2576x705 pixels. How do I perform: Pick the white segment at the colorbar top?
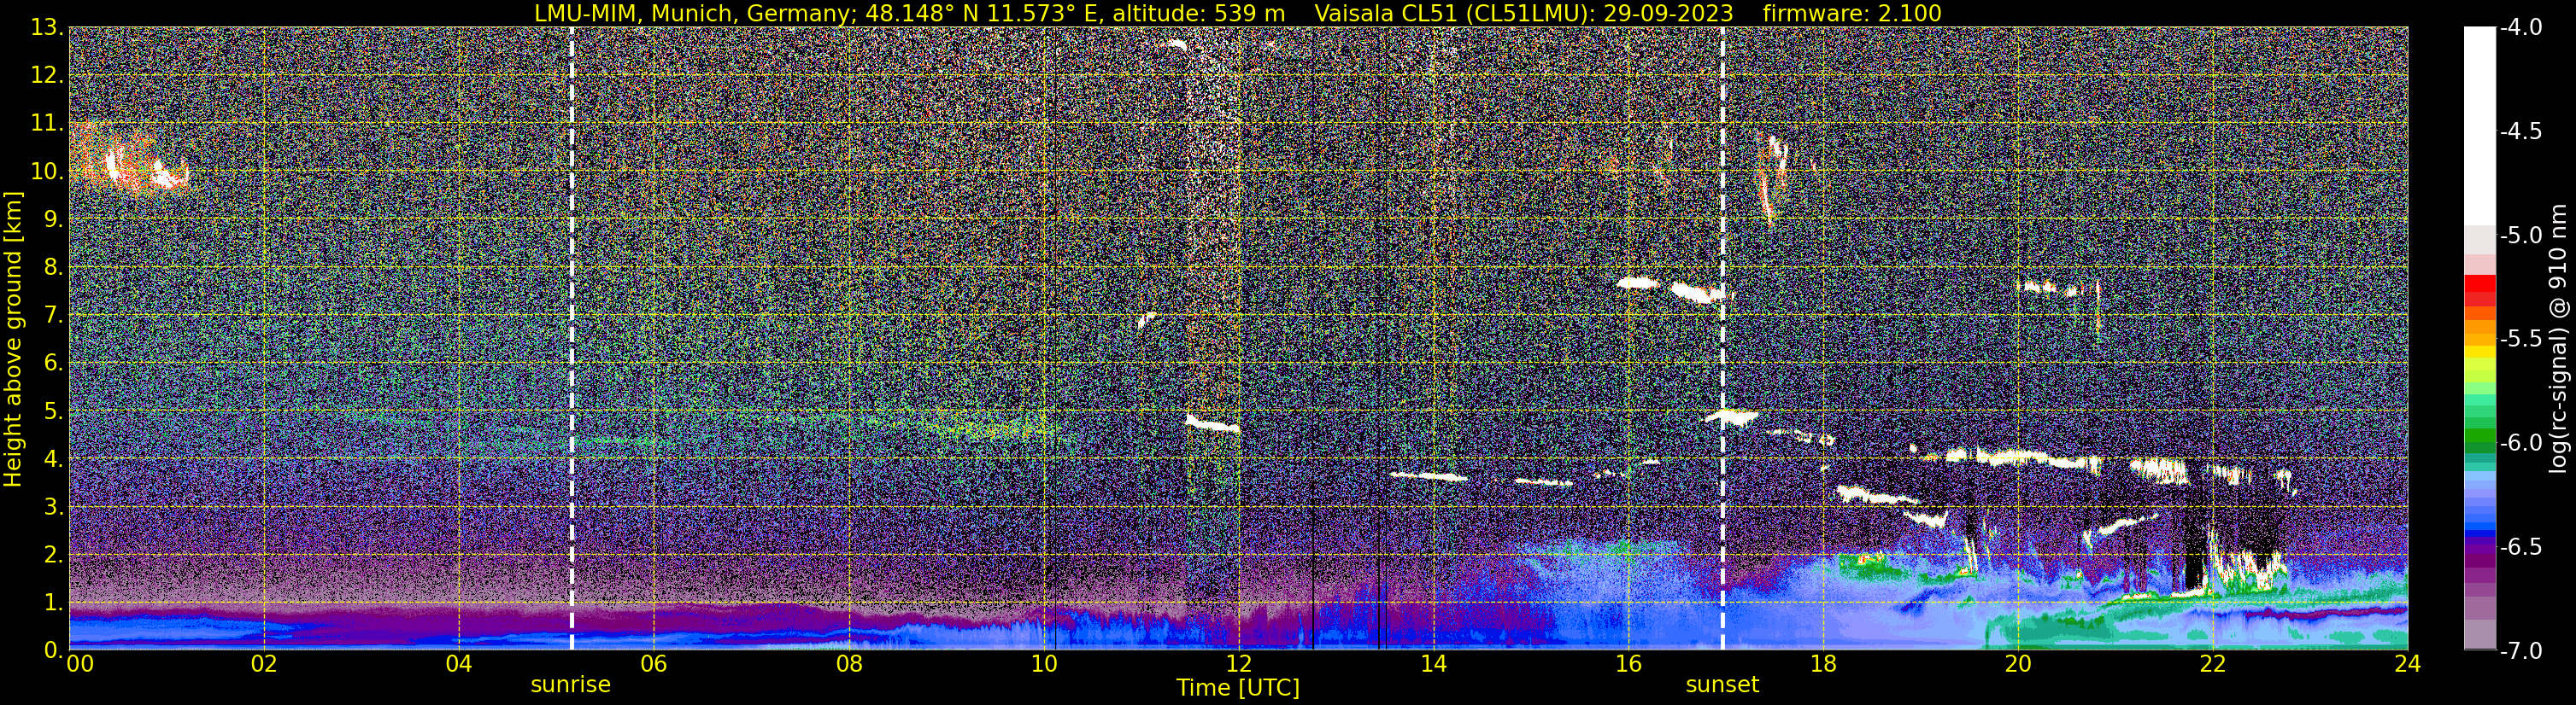[2479, 125]
